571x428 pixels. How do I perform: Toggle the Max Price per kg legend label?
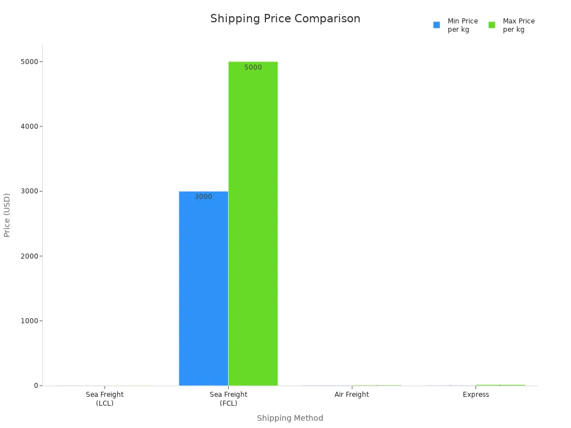(519, 25)
